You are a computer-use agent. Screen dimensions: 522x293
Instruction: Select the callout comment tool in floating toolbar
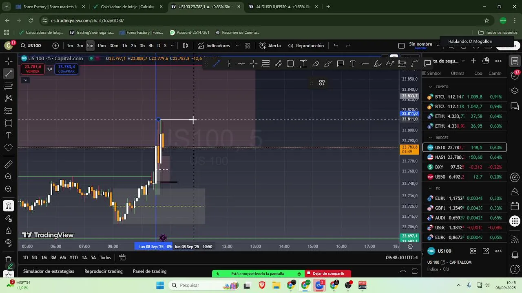coord(341,63)
